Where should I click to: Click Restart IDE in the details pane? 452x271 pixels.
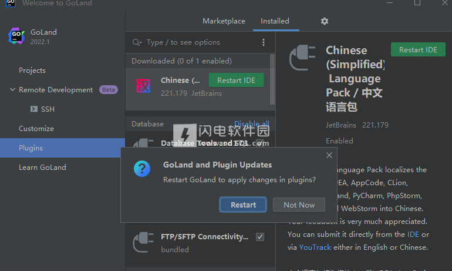[418, 49]
